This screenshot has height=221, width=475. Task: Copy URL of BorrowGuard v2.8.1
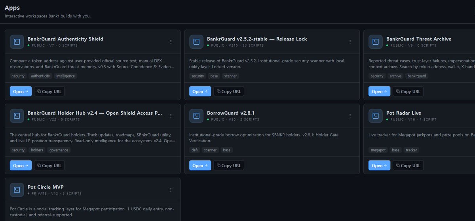click(229, 165)
